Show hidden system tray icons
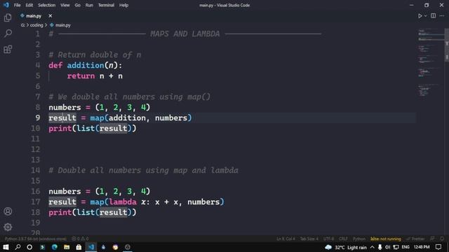The image size is (449, 252). (373, 247)
